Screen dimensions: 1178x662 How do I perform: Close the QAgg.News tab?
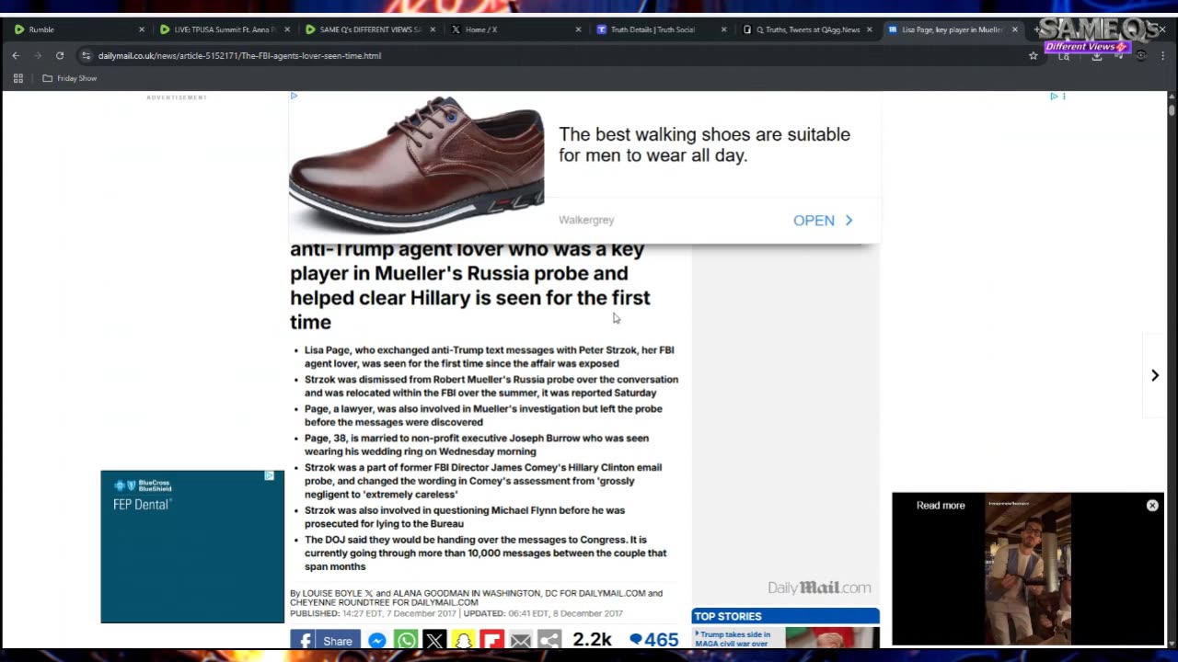[x=869, y=29]
